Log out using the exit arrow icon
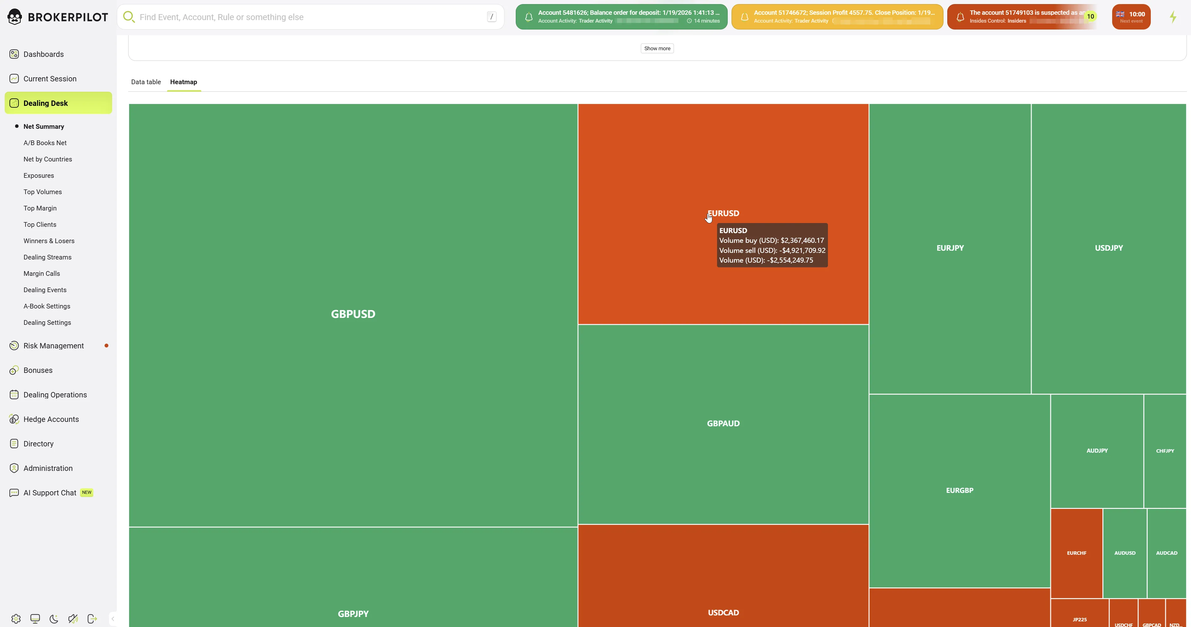Image resolution: width=1191 pixels, height=627 pixels. pyautogui.click(x=92, y=619)
